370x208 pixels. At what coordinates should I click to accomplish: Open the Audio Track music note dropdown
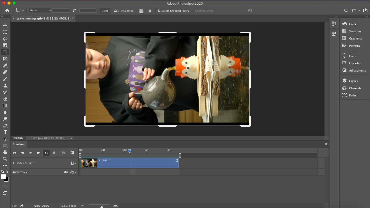(x=73, y=172)
